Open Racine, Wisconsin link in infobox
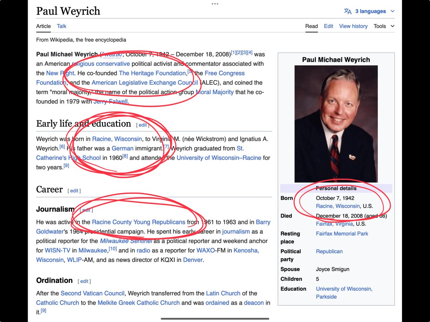430x322 pixels. [338, 206]
